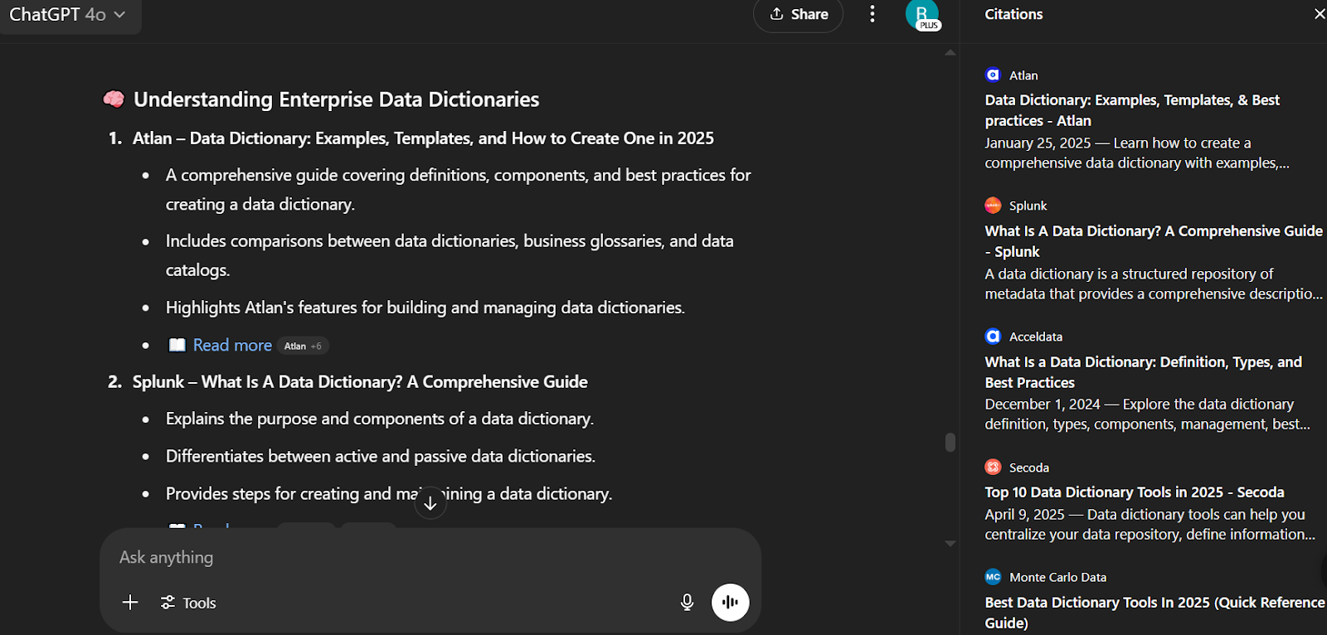The width and height of the screenshot is (1327, 635).
Task: Click the Atlan source name in Citations
Action: click(x=1023, y=75)
